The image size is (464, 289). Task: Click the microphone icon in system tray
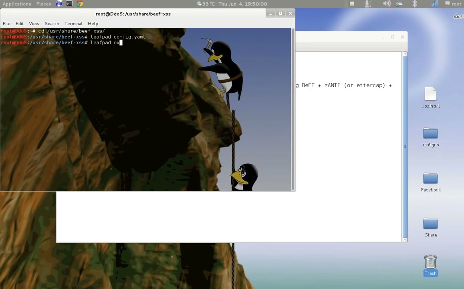click(367, 4)
